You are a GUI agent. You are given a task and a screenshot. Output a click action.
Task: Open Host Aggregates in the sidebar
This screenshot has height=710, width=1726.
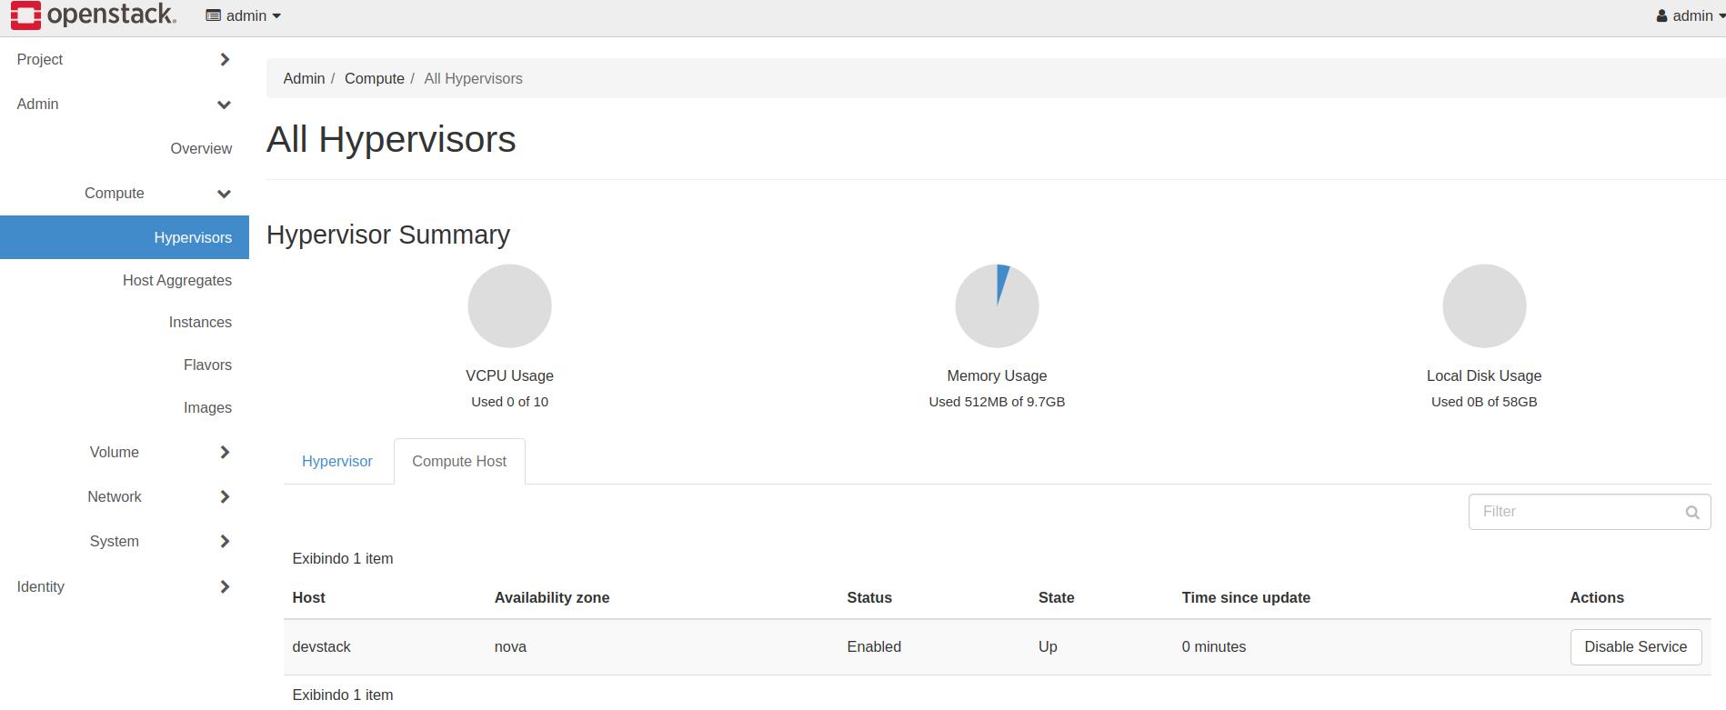pyautogui.click(x=177, y=281)
